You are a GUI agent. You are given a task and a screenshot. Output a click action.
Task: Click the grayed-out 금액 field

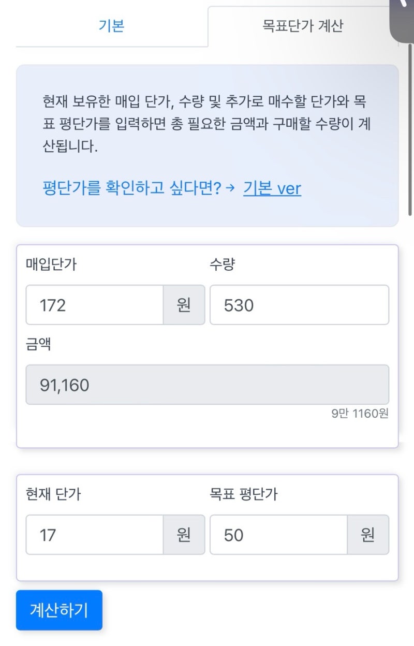click(x=207, y=384)
